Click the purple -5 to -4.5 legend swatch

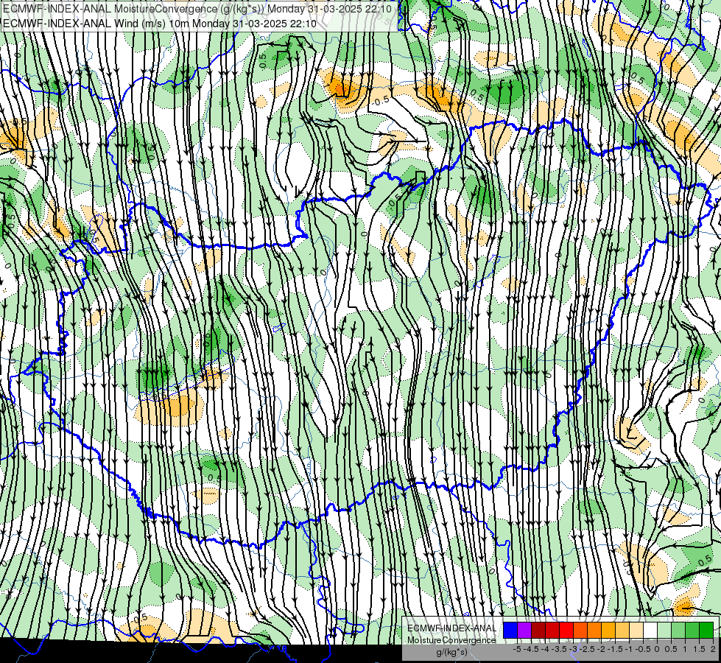tap(524, 630)
